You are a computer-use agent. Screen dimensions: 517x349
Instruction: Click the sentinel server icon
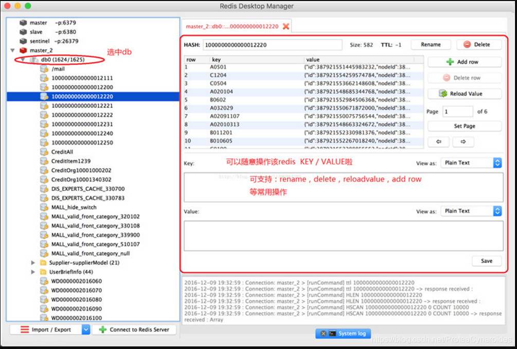pyautogui.click(x=23, y=41)
